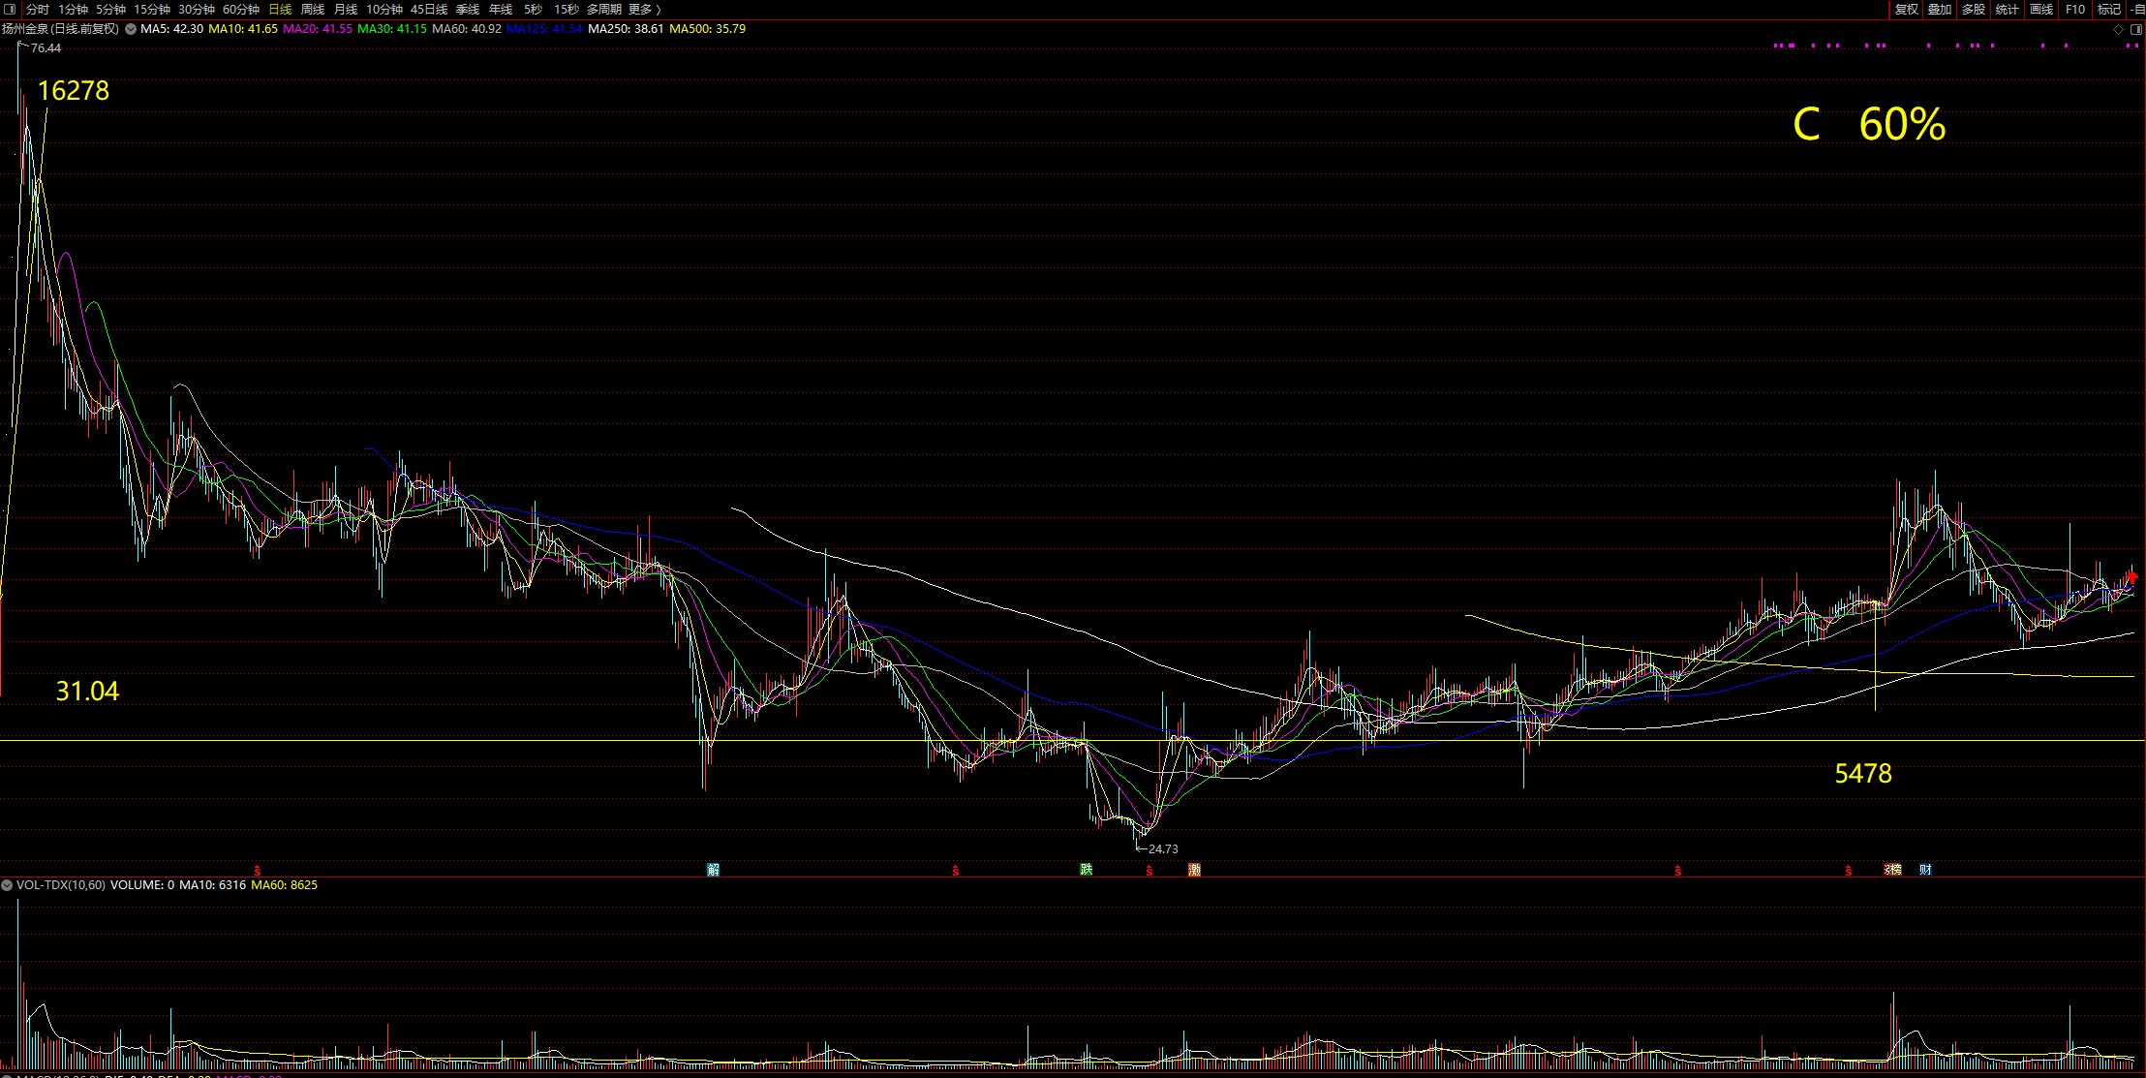Click the red arrow on latest candle

(2131, 578)
